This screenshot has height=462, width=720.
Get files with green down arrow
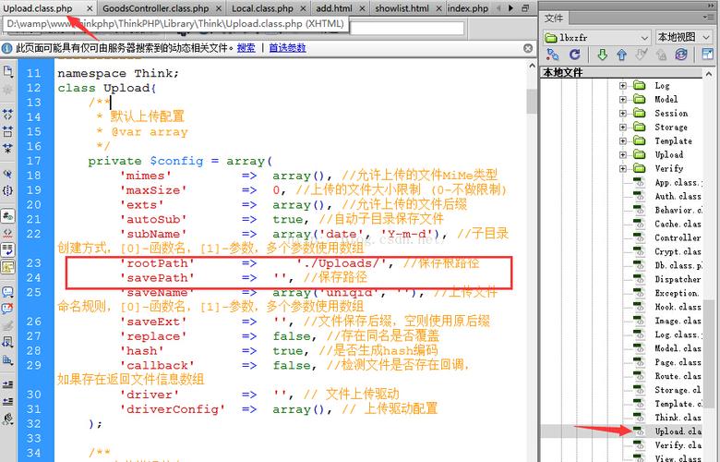pos(602,55)
